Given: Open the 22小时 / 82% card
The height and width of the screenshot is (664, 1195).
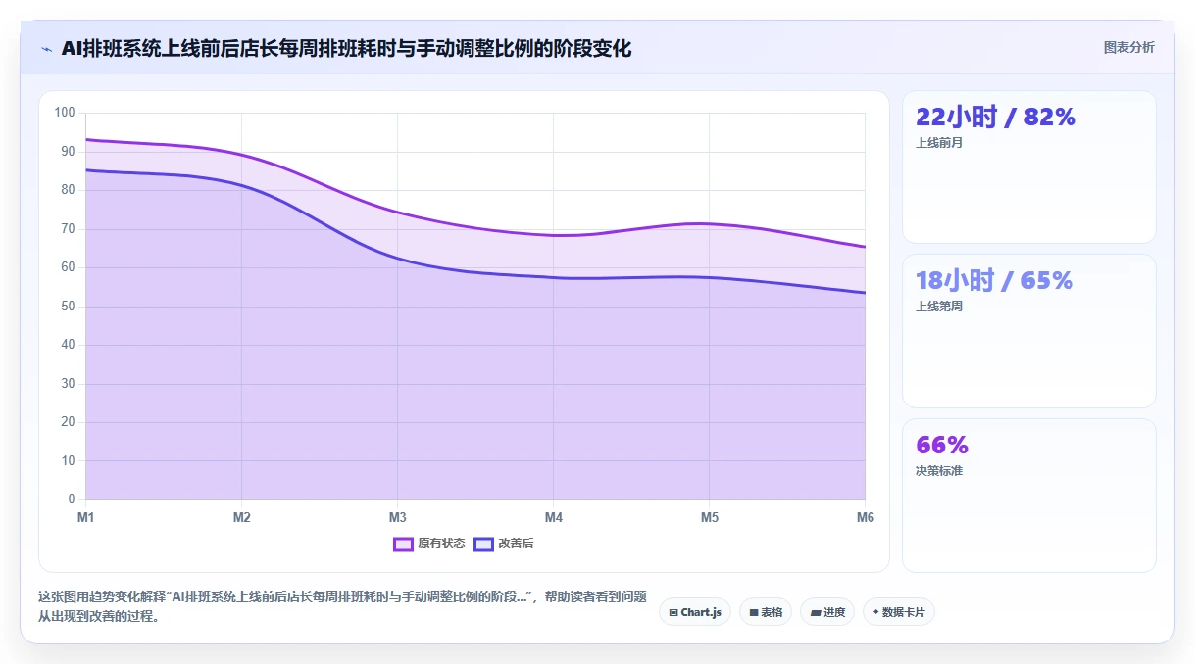Looking at the screenshot, I should pos(1029,166).
